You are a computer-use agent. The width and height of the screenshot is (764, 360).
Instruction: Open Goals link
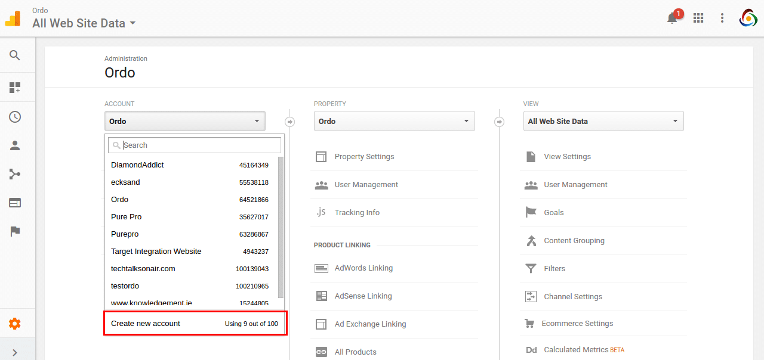click(x=554, y=213)
